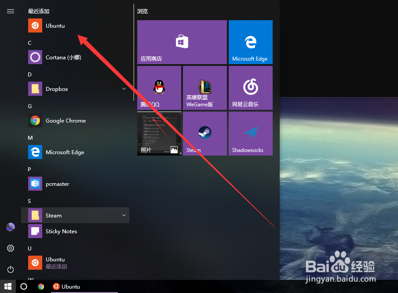Image resolution: width=398 pixels, height=293 pixels.
Task: Click the letter P section header
Action: point(29,169)
